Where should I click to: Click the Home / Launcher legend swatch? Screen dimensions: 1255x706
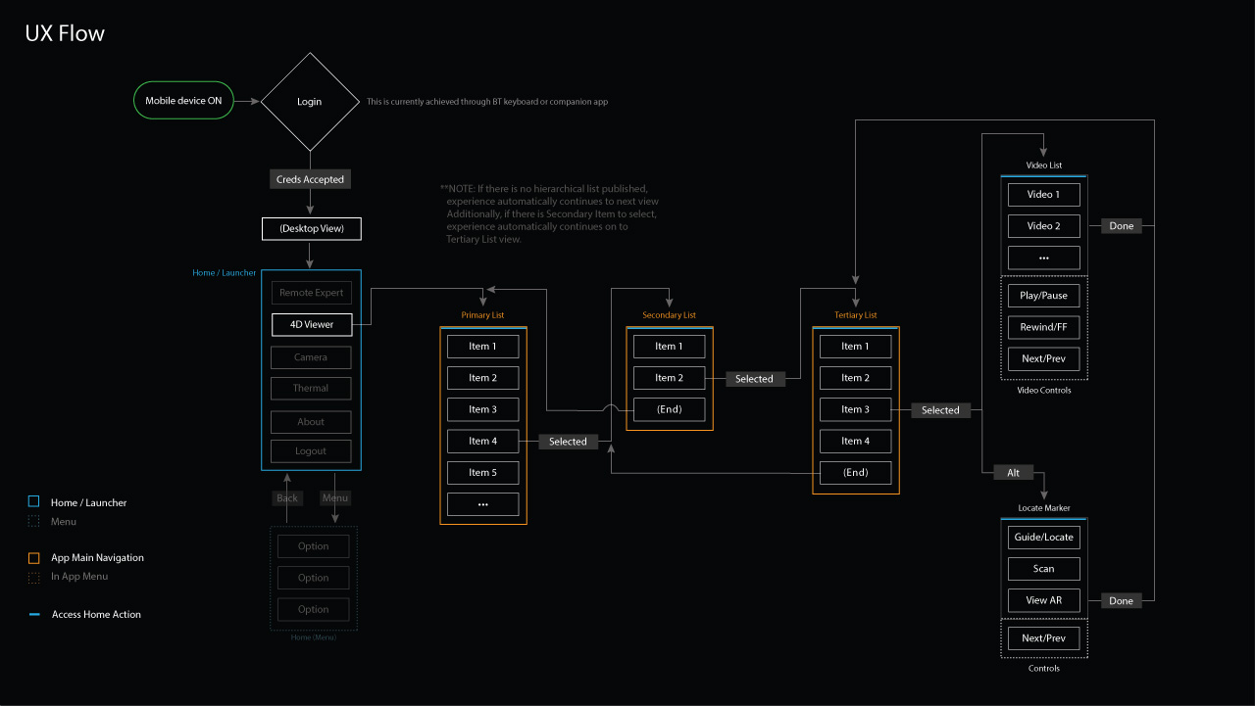(x=33, y=502)
